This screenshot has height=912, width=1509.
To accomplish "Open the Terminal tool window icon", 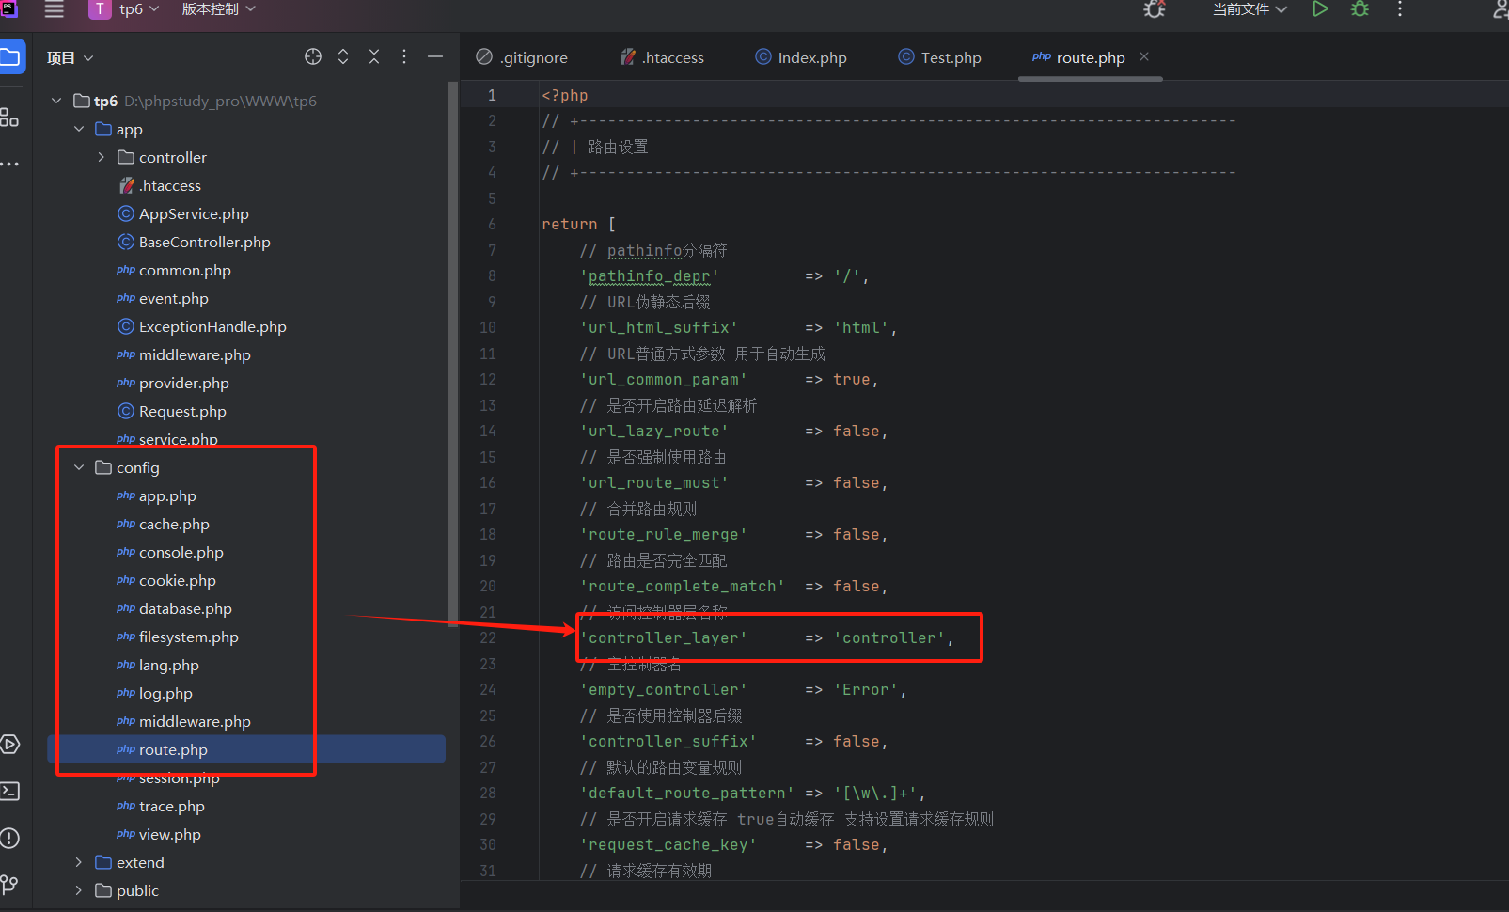I will click(x=12, y=791).
